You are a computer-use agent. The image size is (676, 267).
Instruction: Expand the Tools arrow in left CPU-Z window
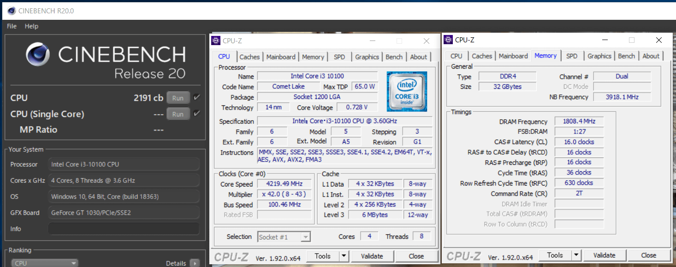(344, 256)
